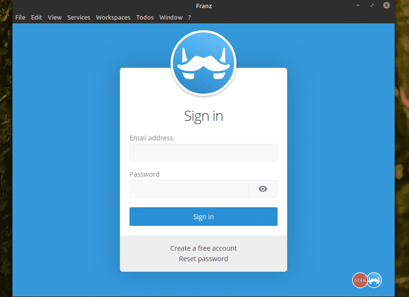Open the Window menu
The image size is (409, 297).
point(171,18)
